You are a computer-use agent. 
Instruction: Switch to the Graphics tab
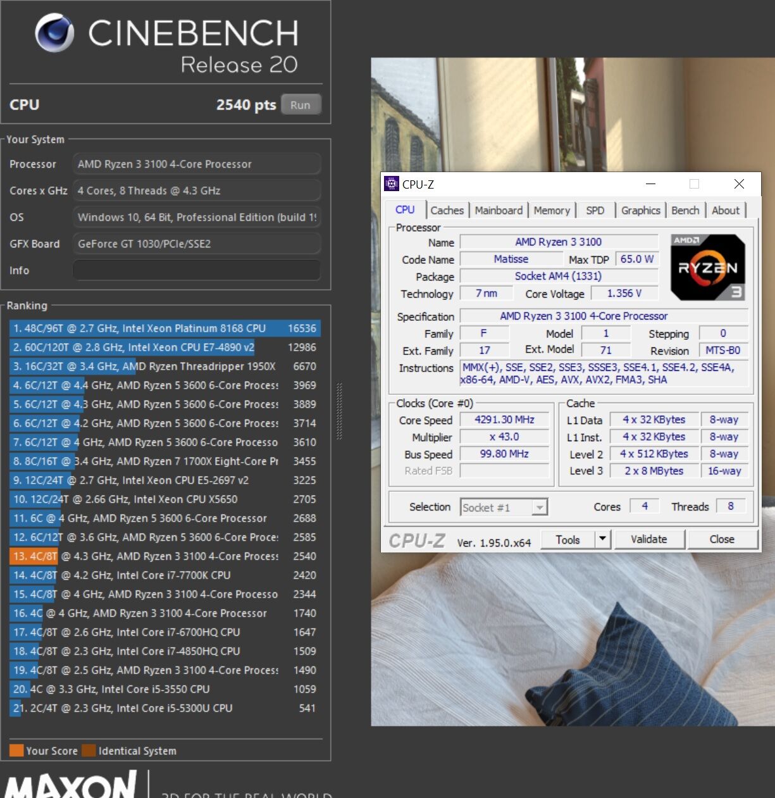point(640,211)
